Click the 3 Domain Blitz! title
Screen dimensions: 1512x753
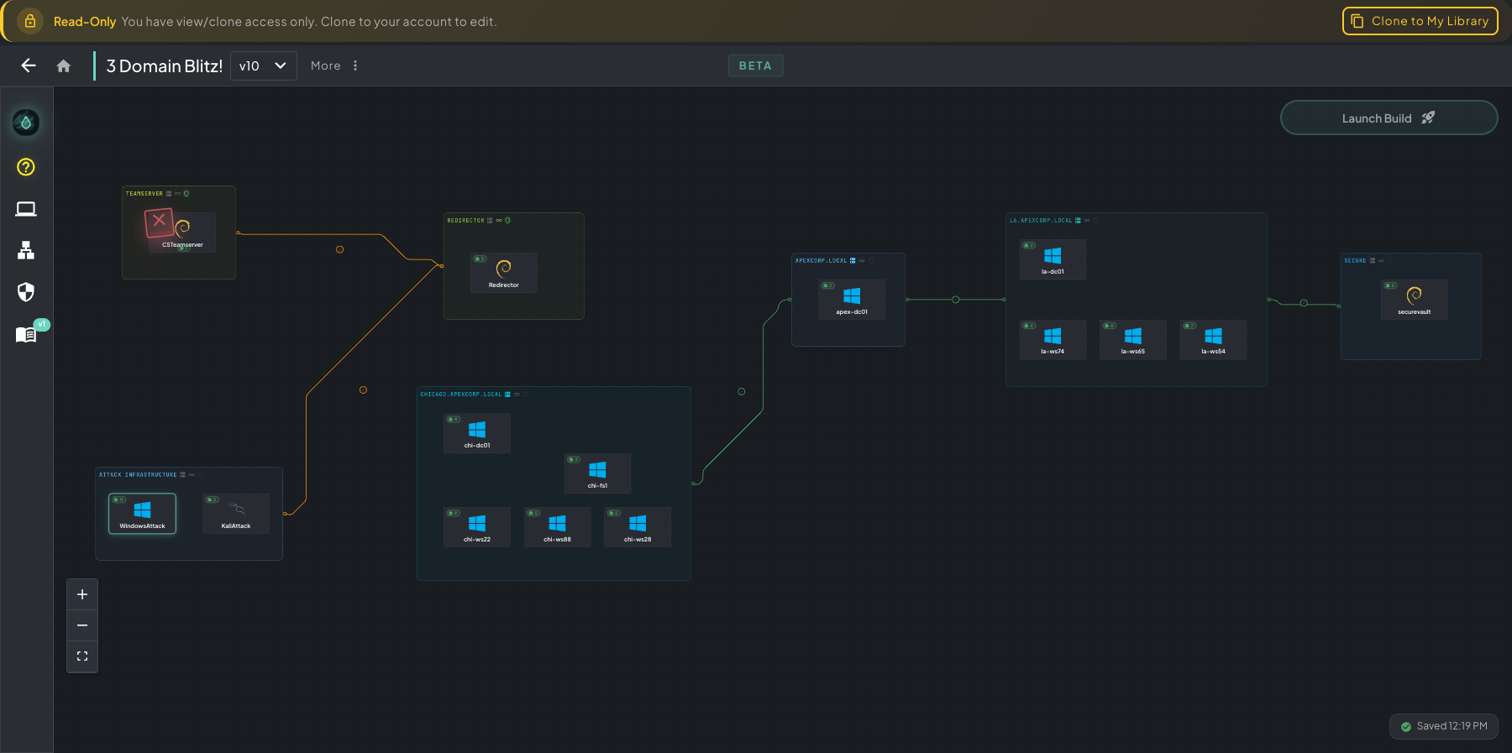(x=165, y=65)
